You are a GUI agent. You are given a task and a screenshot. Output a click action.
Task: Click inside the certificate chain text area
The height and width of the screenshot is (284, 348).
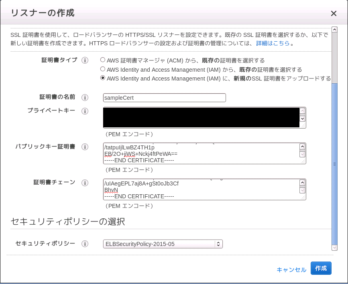pyautogui.click(x=201, y=189)
